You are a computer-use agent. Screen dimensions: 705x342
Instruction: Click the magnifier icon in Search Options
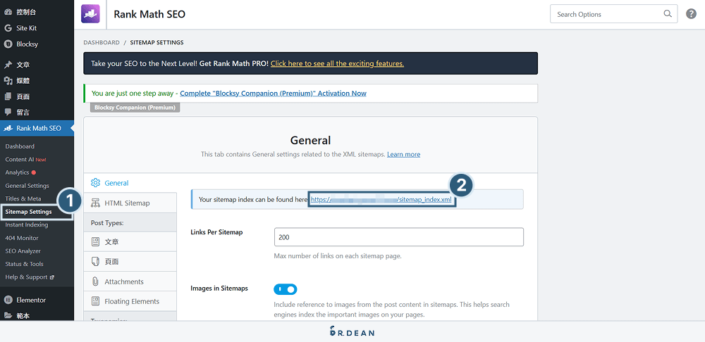668,14
